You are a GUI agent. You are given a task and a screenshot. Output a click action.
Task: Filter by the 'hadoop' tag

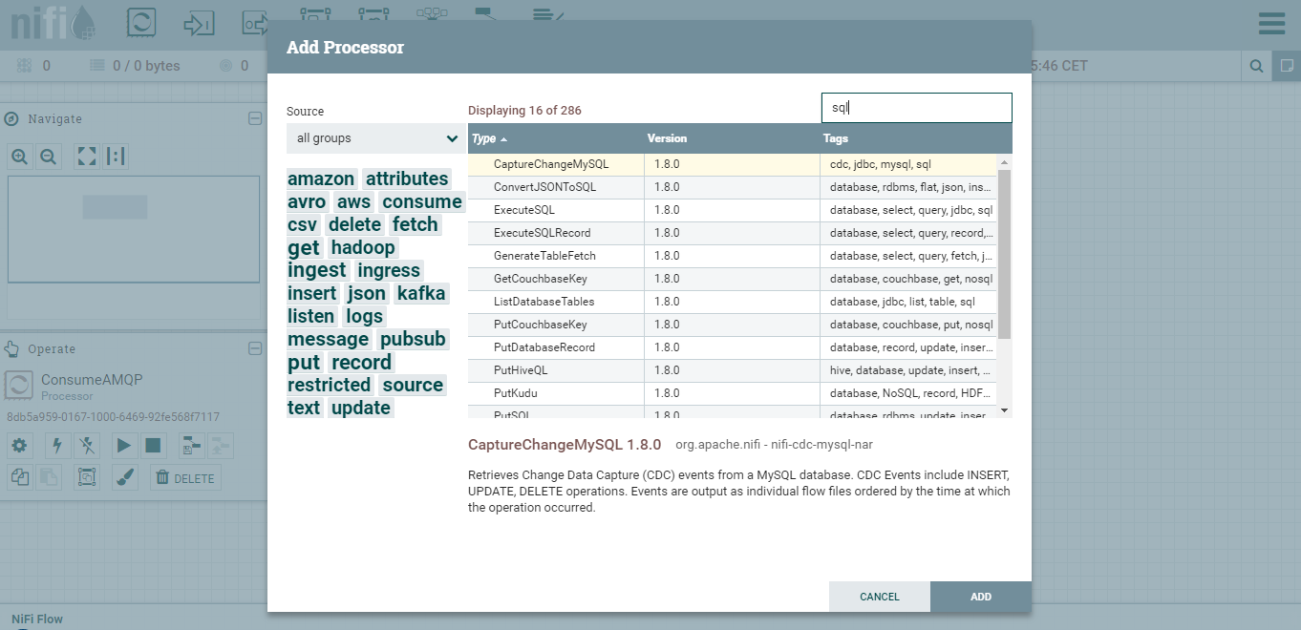(x=363, y=247)
